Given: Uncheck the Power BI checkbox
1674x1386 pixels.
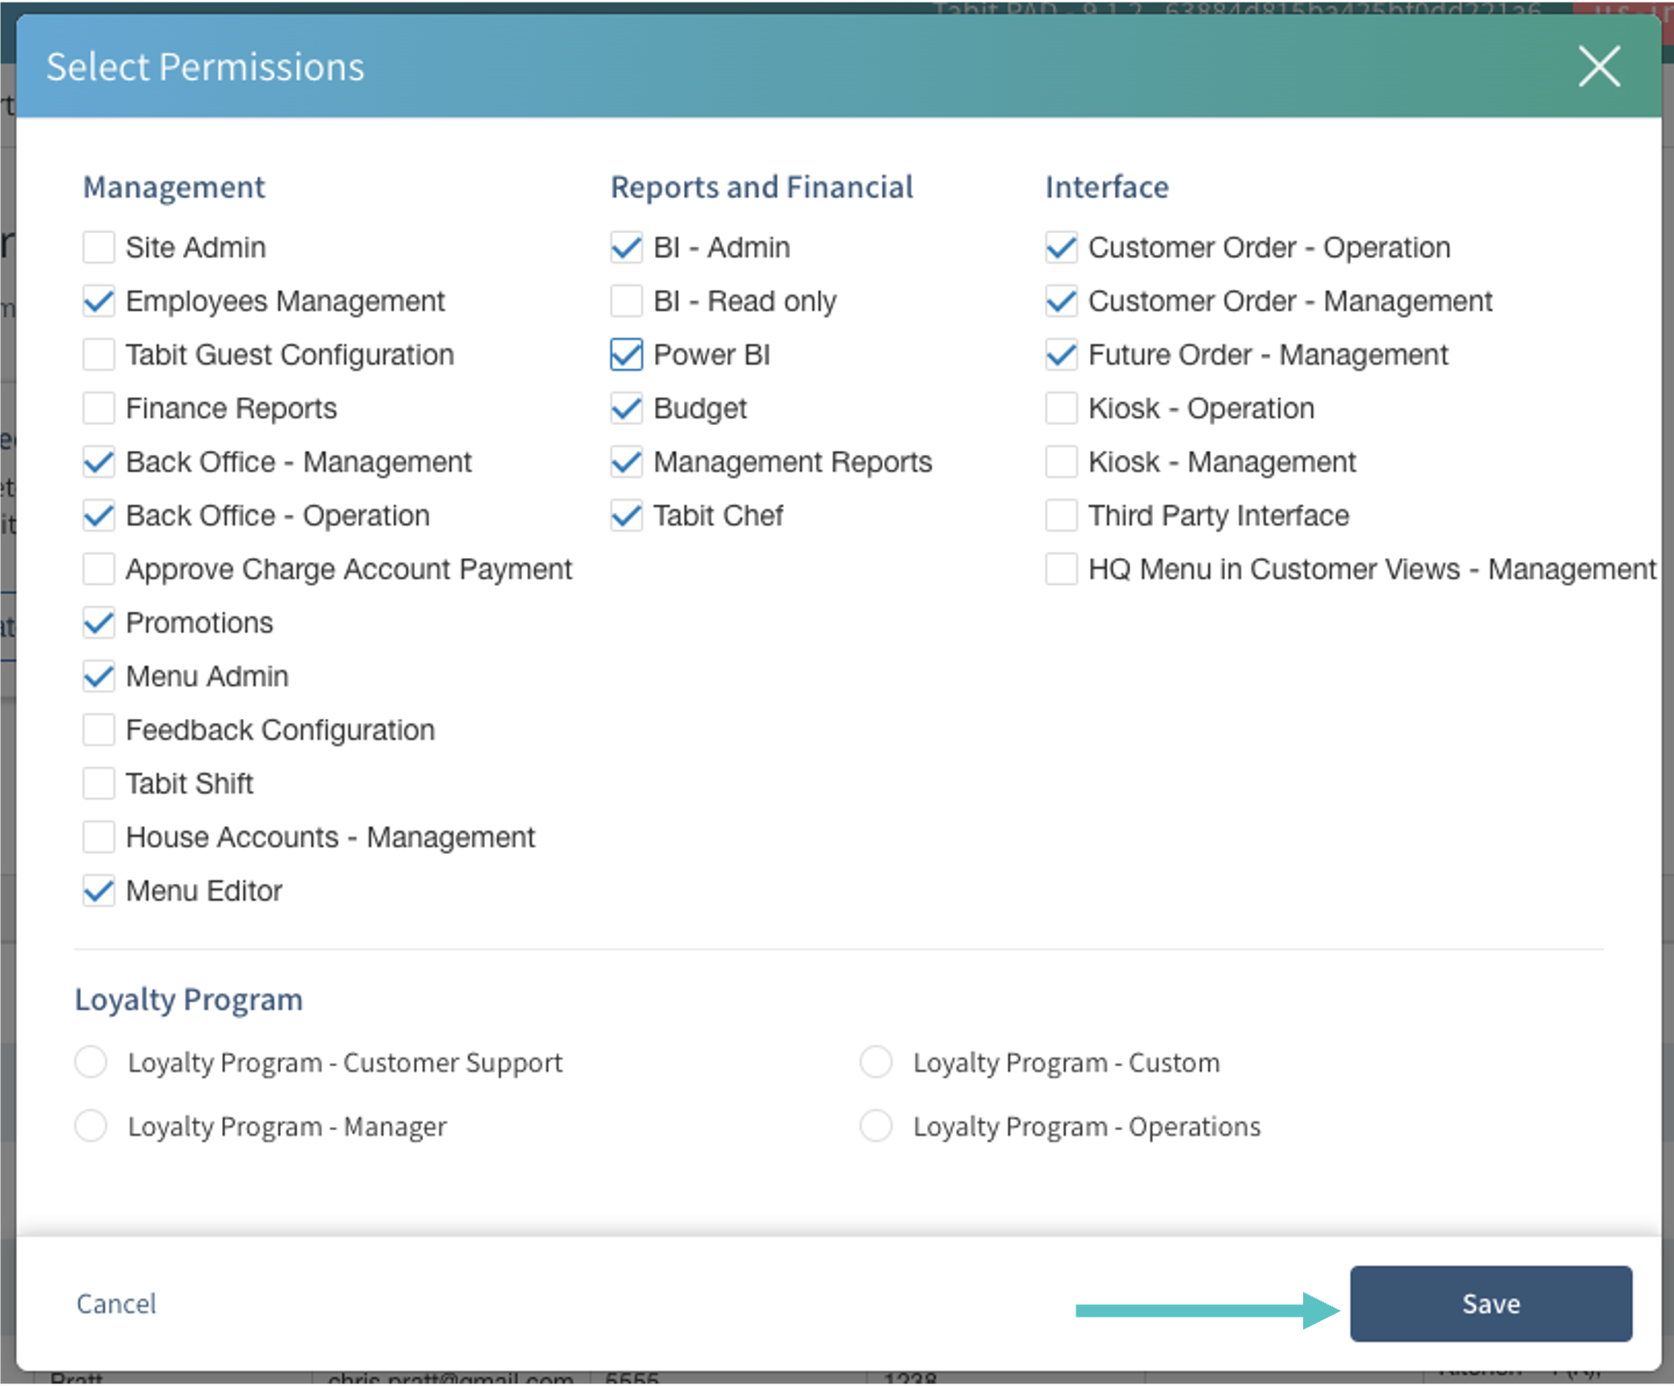Looking at the screenshot, I should [626, 355].
